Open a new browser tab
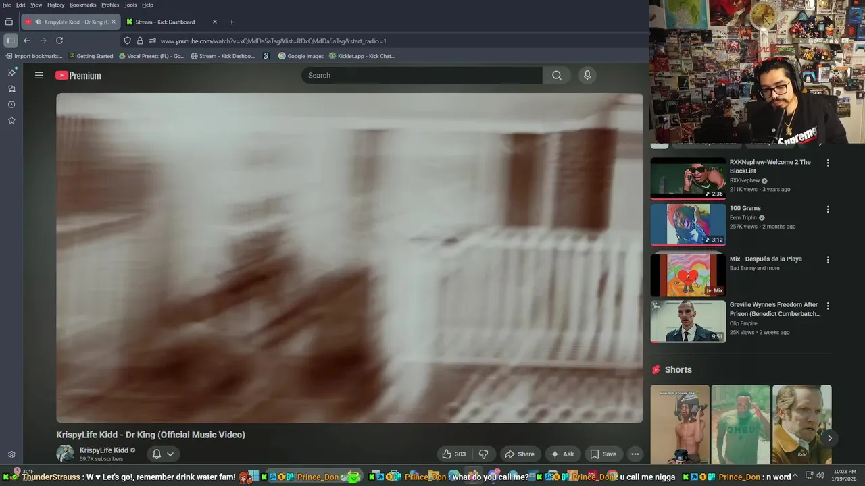The width and height of the screenshot is (865, 486). click(x=232, y=22)
